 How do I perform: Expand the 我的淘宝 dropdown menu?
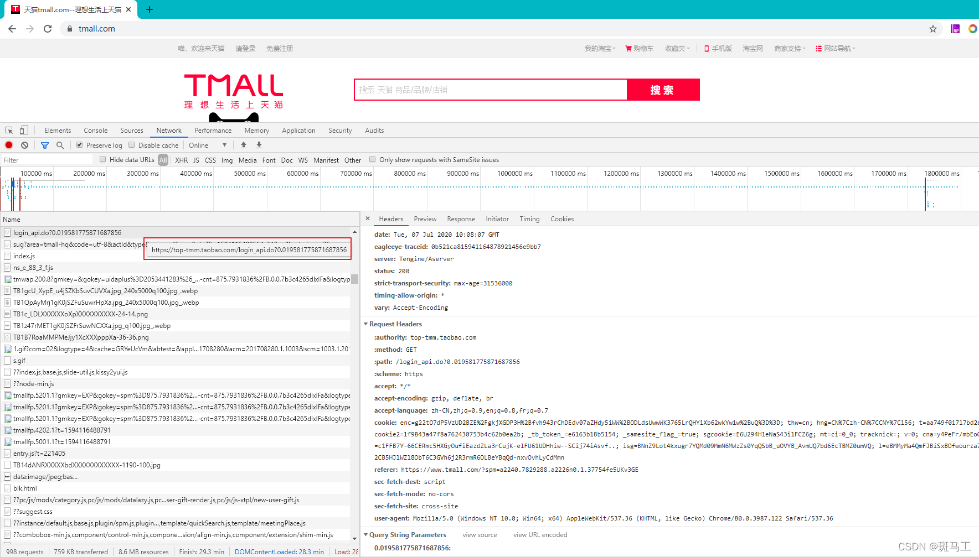(600, 49)
